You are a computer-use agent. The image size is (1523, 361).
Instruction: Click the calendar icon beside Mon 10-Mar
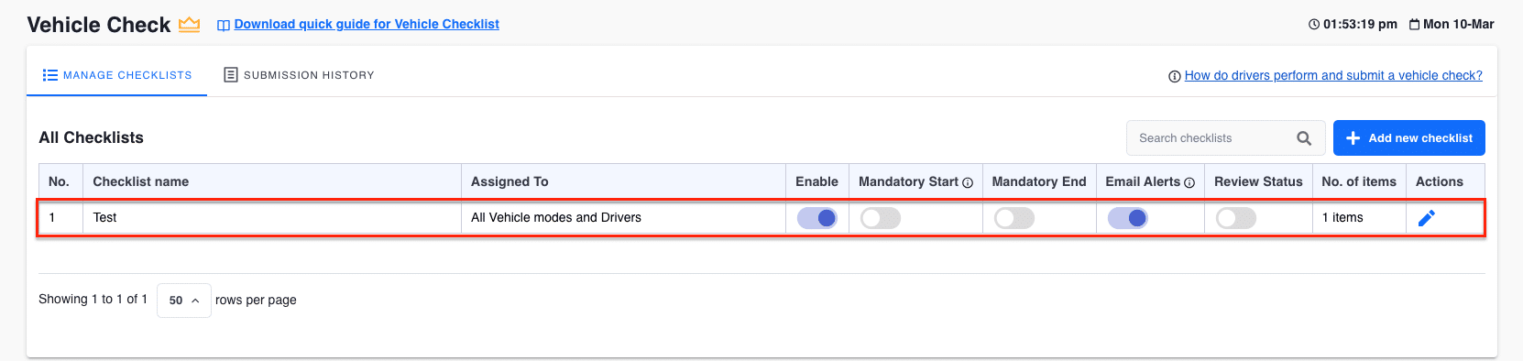click(x=1414, y=24)
